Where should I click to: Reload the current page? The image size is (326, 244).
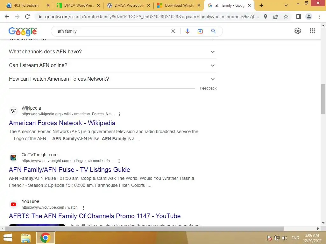27,17
